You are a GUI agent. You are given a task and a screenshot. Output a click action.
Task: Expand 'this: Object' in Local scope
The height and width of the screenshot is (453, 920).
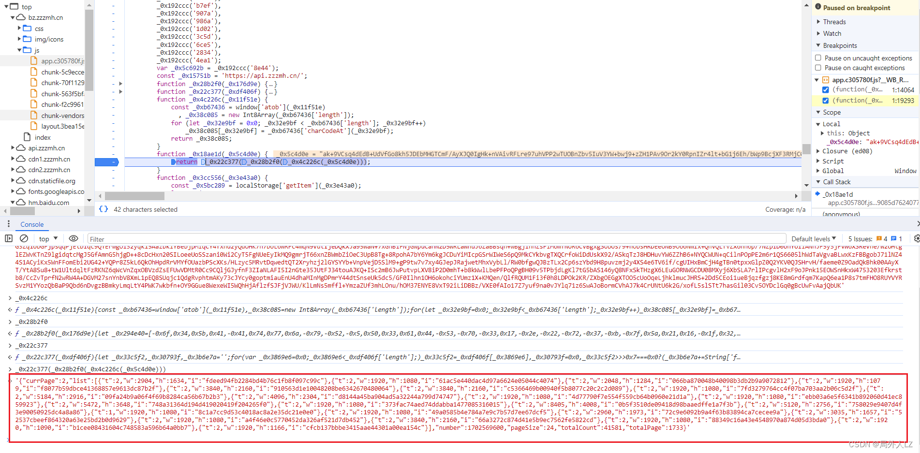(822, 133)
